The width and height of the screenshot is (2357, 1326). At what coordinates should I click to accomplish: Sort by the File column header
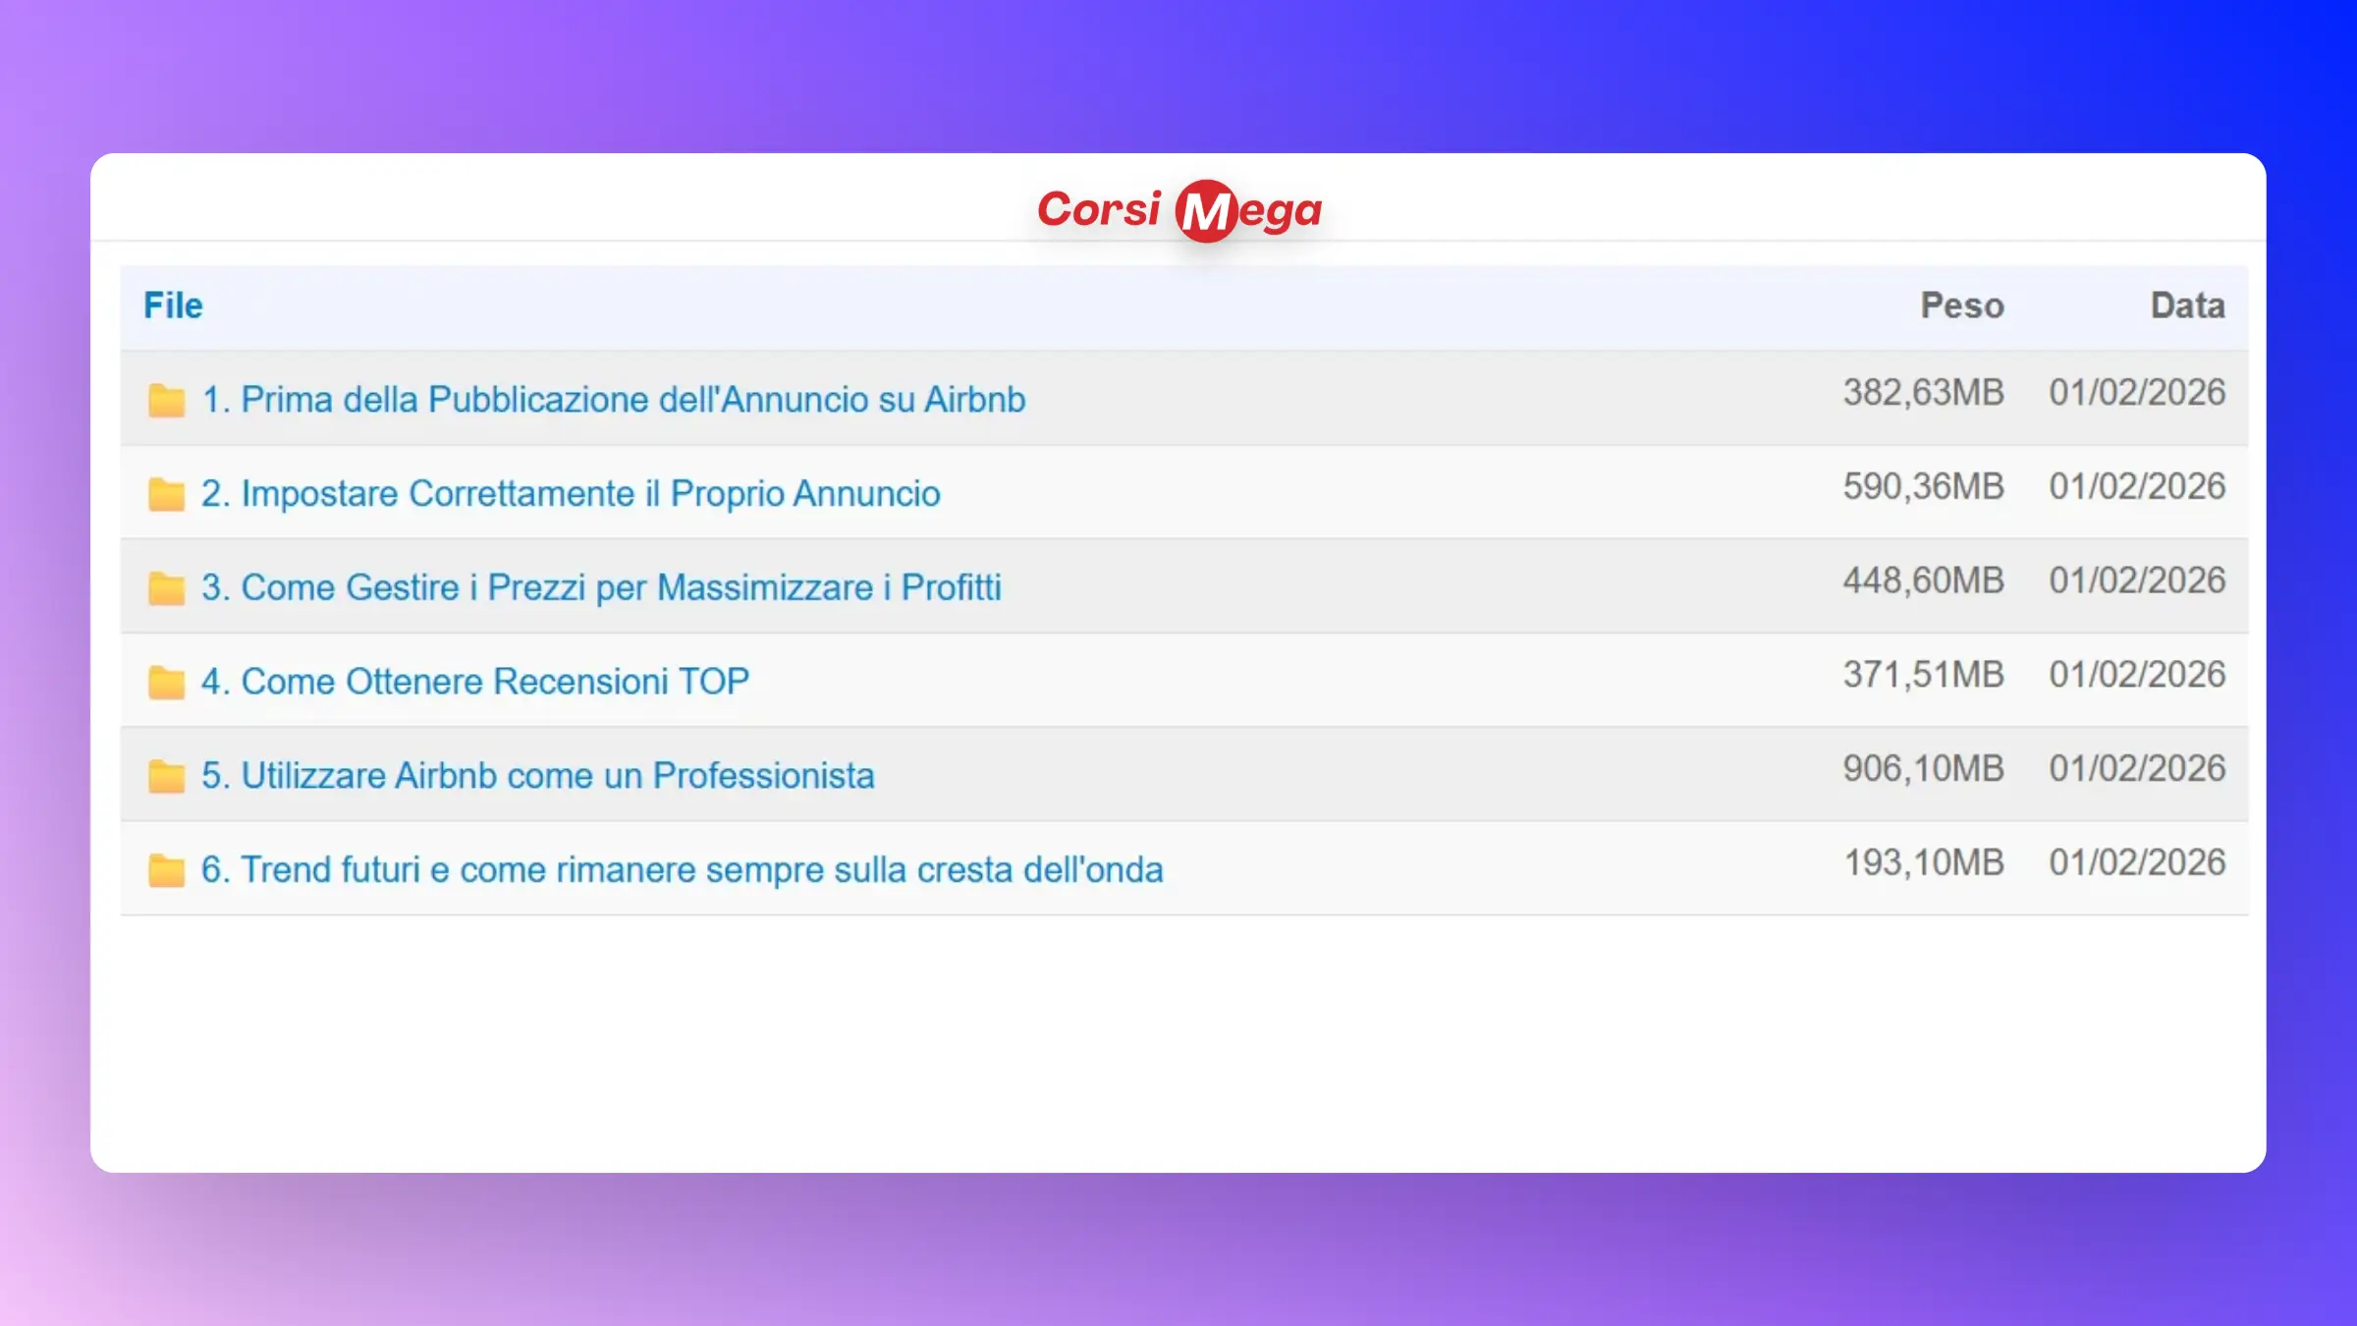(173, 305)
